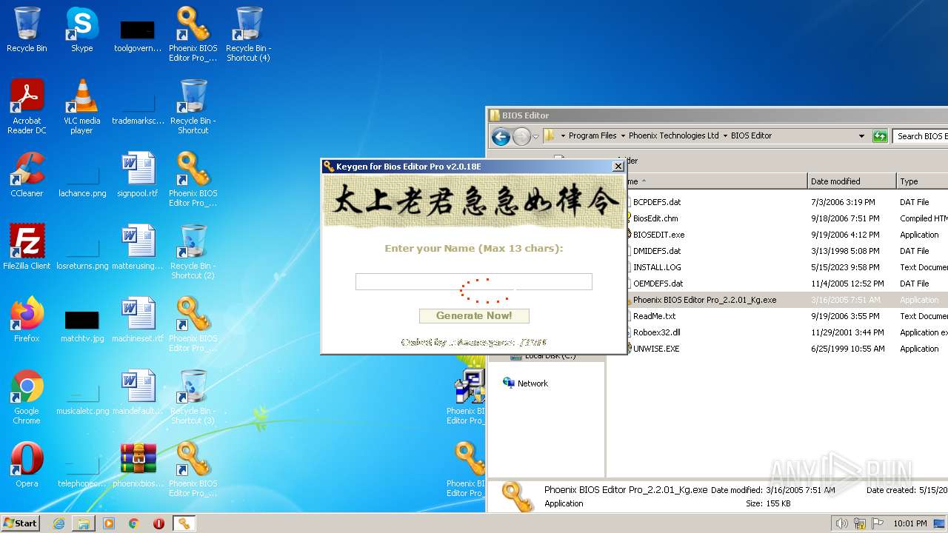Launch Acrobat Reader DC
The width and height of the screenshot is (948, 533).
(x=27, y=106)
